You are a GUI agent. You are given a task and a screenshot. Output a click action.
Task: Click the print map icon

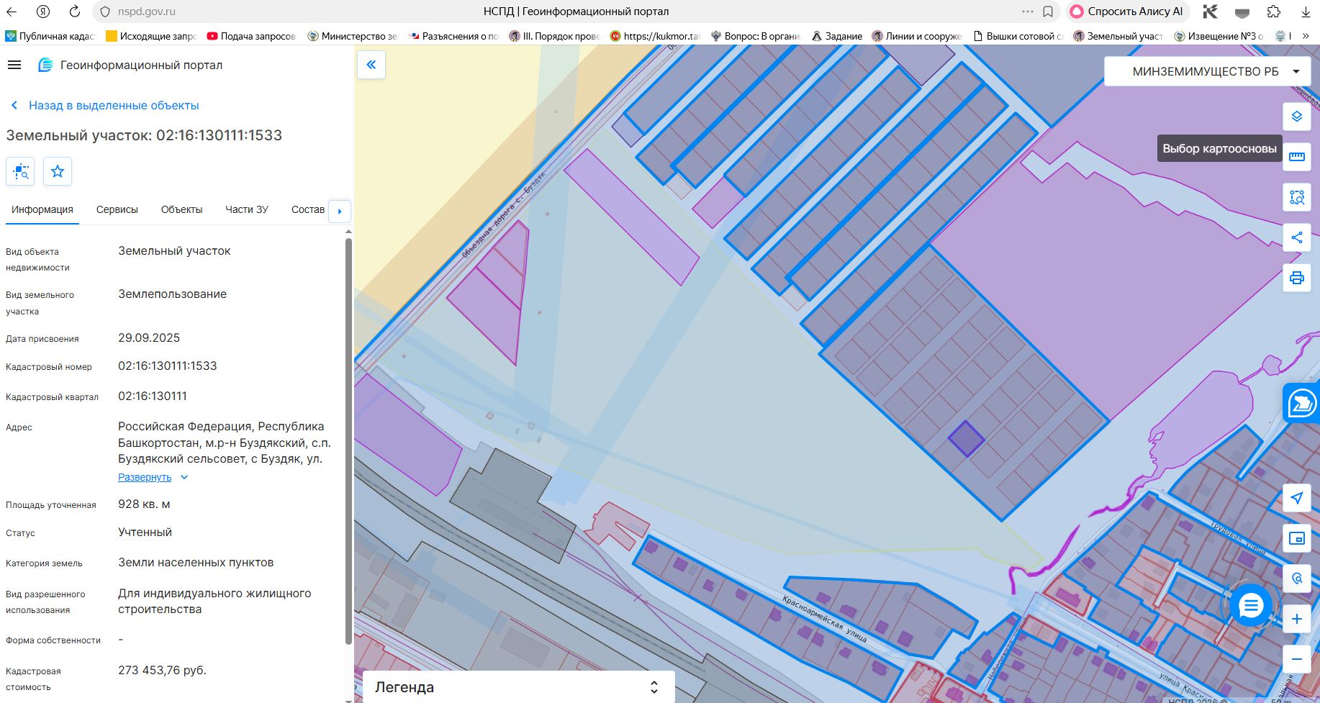1296,278
